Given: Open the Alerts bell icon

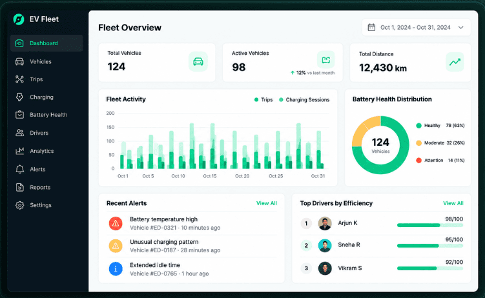Looking at the screenshot, I should pyautogui.click(x=20, y=169).
